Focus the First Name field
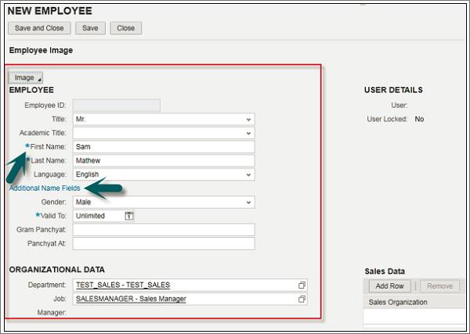Screen dimensions: 470x334 point(164,147)
